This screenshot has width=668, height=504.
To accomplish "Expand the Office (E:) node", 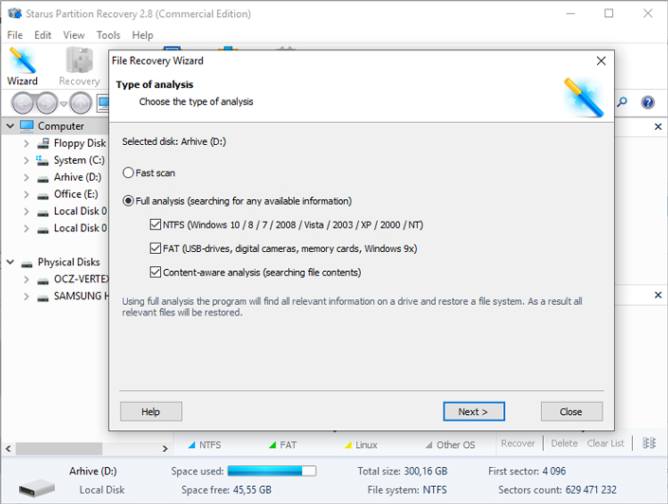I will point(26,194).
